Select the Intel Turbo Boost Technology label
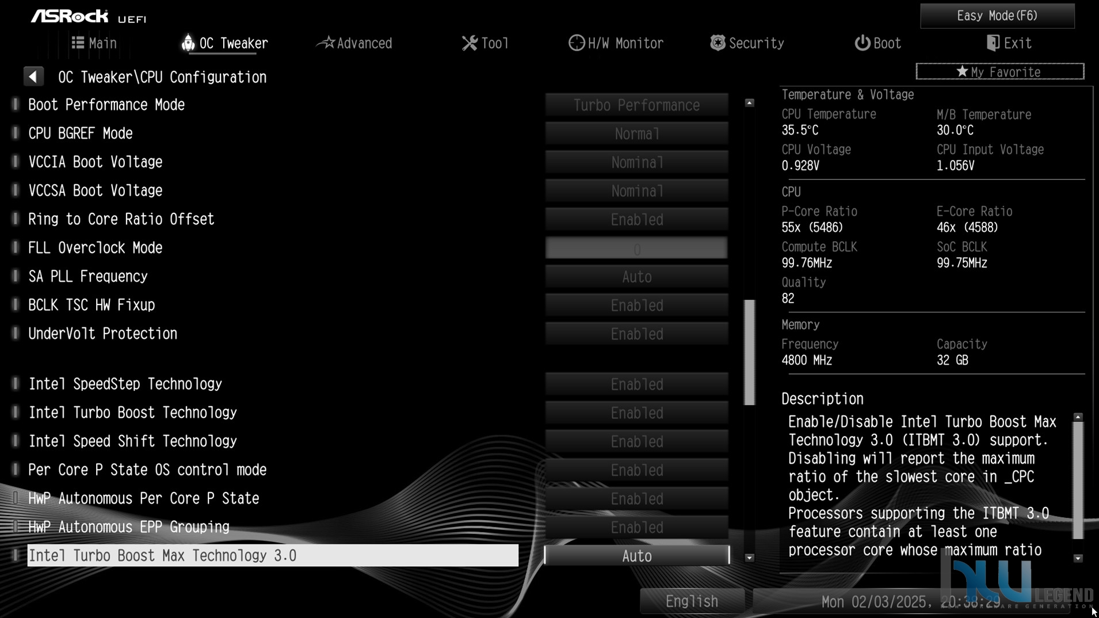This screenshot has width=1099, height=618. pos(133,413)
